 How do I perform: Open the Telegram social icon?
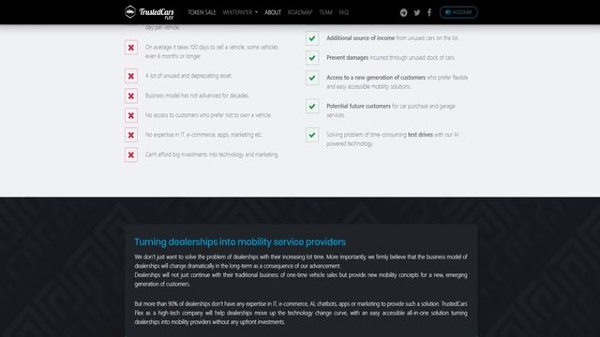pos(403,12)
